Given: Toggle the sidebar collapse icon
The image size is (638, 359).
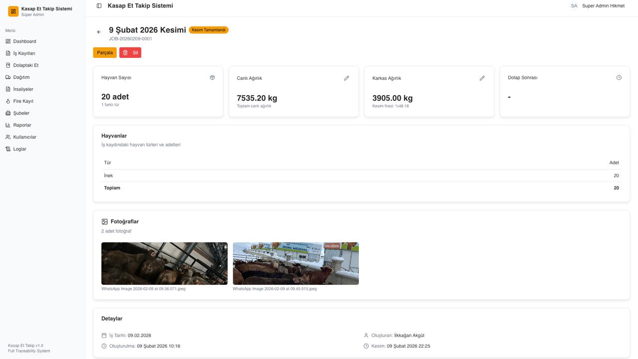Looking at the screenshot, I should pos(99,6).
